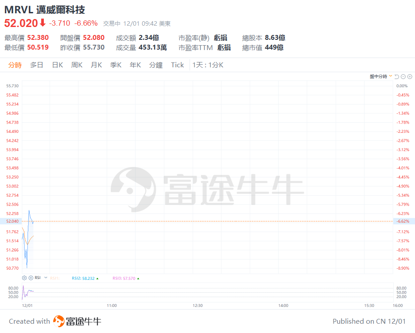Click the turnover value 2.34億

click(x=149, y=38)
